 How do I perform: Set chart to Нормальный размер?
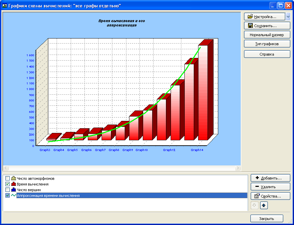[x=267, y=35]
